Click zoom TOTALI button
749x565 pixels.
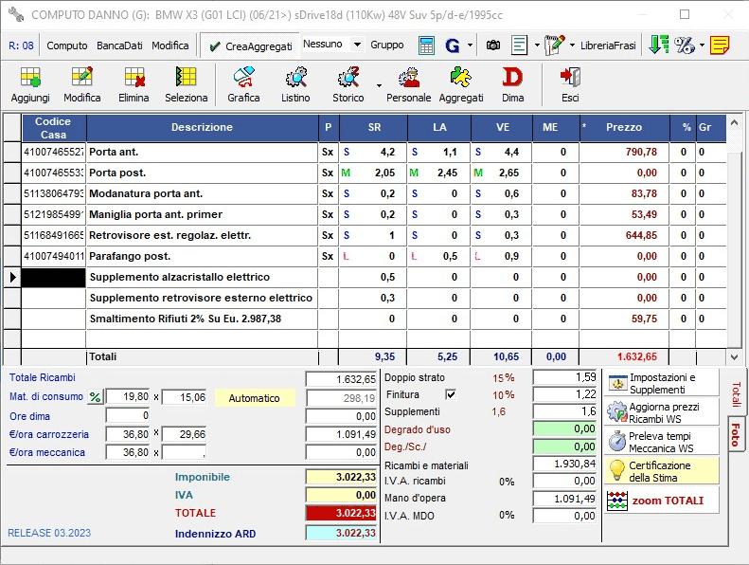pos(662,501)
